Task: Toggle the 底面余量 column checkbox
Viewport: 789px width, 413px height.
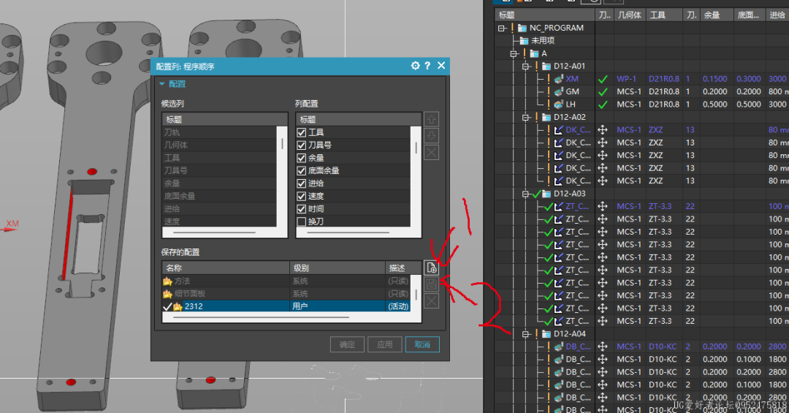Action: pyautogui.click(x=302, y=170)
